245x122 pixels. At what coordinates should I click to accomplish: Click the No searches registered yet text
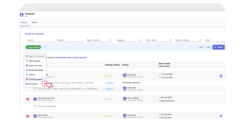coord(47,106)
